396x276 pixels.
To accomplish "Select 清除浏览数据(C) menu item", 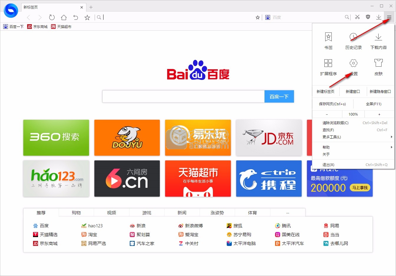I will point(353,123).
